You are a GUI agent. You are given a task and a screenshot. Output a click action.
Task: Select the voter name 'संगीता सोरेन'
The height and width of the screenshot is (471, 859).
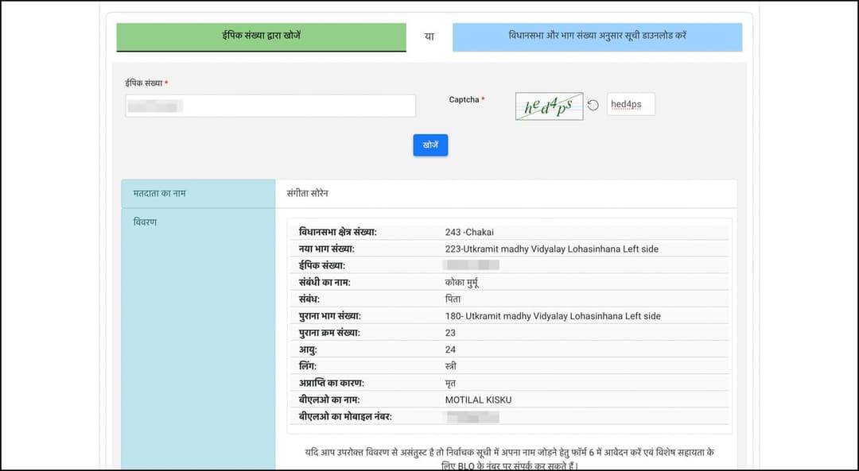click(x=308, y=194)
